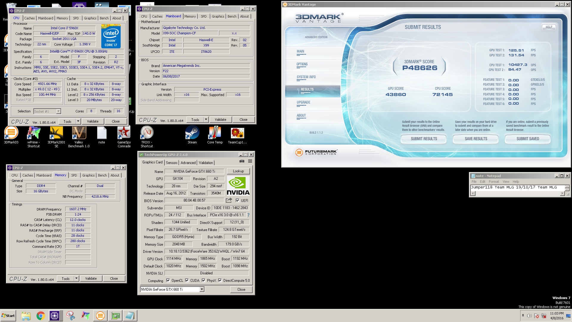Open the wPrime shortcut icon

point(34,137)
